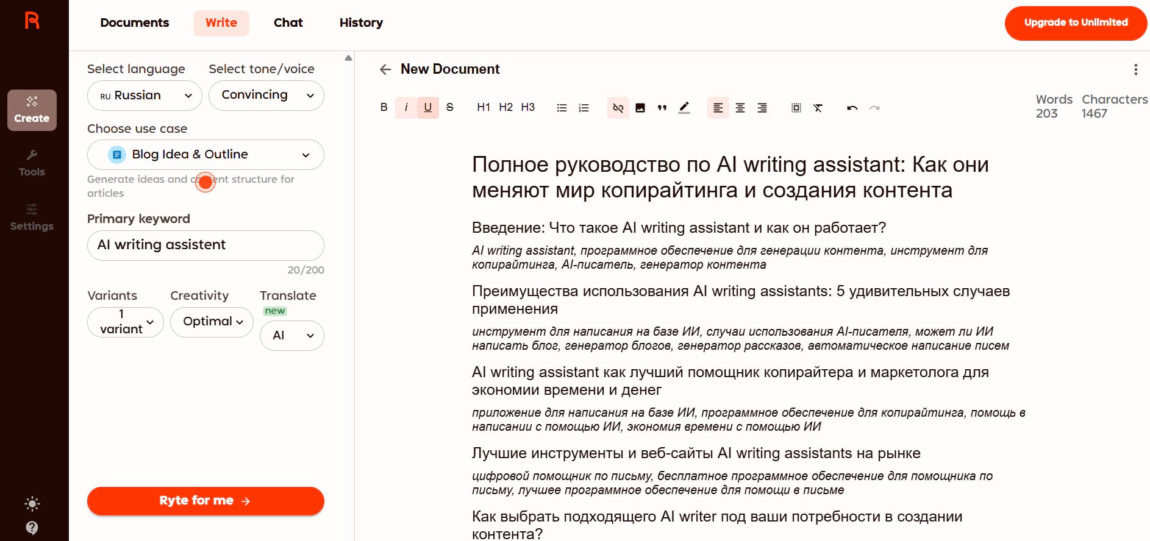Viewport: 1150px width, 541px height.
Task: Open the Documents tab
Action: pyautogui.click(x=135, y=23)
